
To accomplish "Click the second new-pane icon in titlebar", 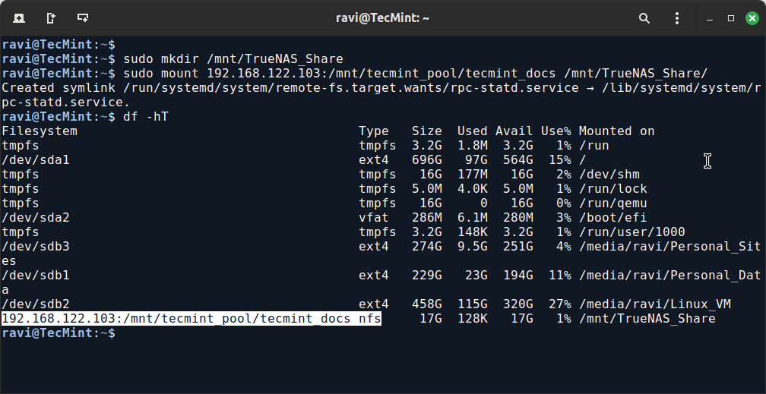I will tap(51, 18).
